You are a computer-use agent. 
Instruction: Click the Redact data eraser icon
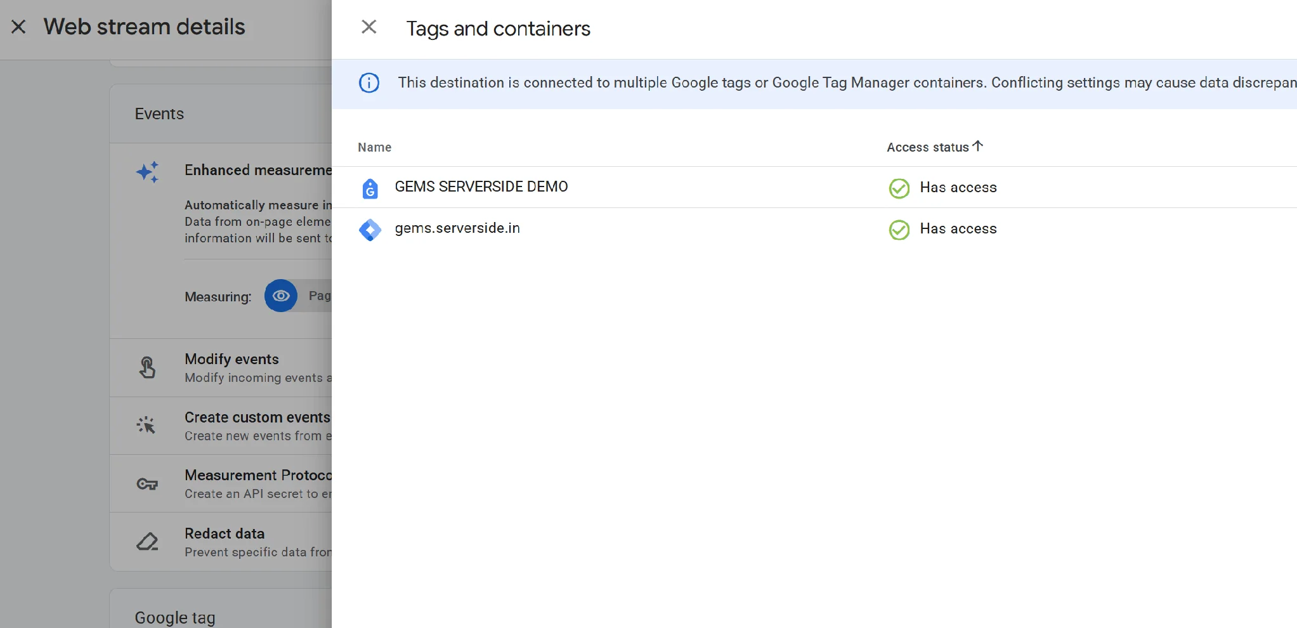(x=147, y=541)
